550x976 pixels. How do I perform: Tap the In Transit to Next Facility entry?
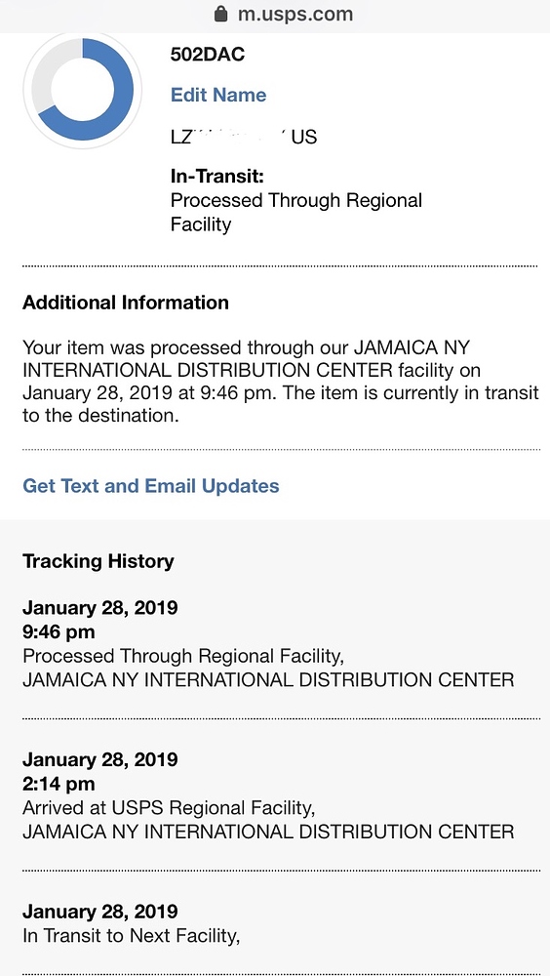click(132, 936)
